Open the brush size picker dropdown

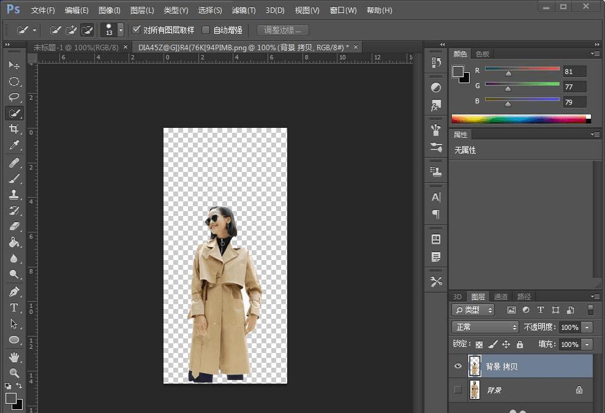(x=120, y=30)
